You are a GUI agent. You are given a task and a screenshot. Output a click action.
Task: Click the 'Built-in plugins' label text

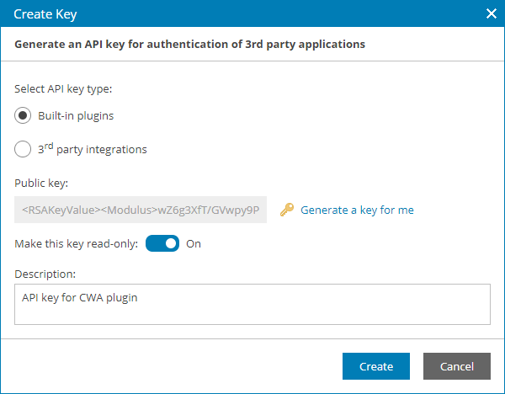point(76,115)
